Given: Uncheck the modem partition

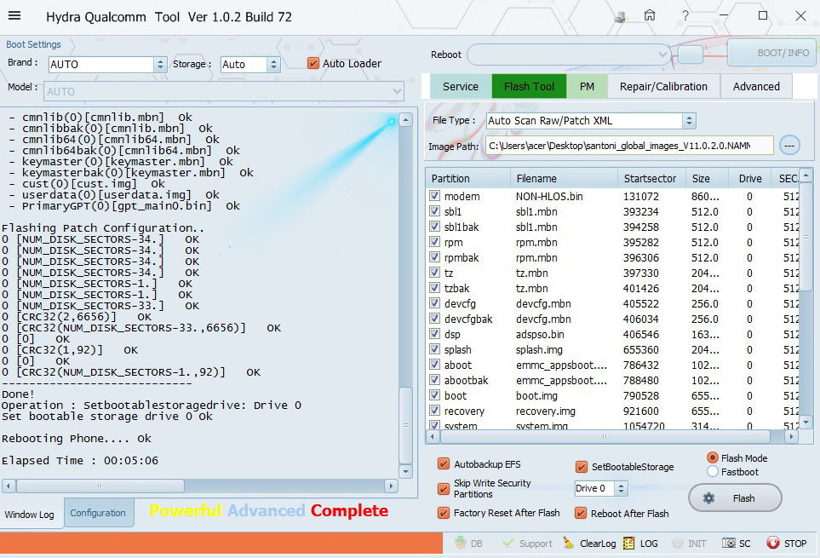Looking at the screenshot, I should [434, 196].
